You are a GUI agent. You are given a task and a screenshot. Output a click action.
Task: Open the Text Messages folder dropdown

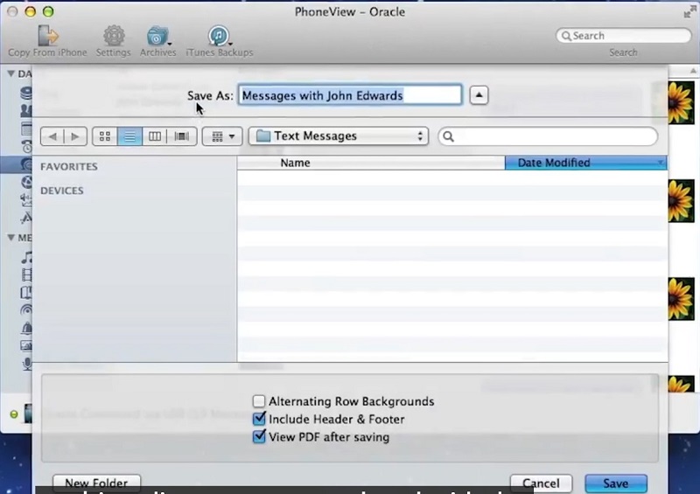[338, 136]
